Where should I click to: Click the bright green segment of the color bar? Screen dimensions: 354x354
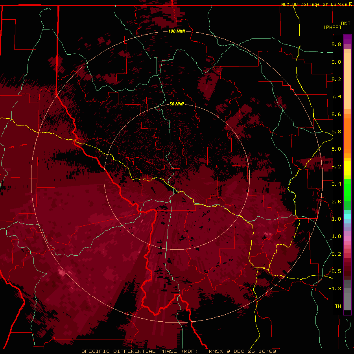(347, 190)
